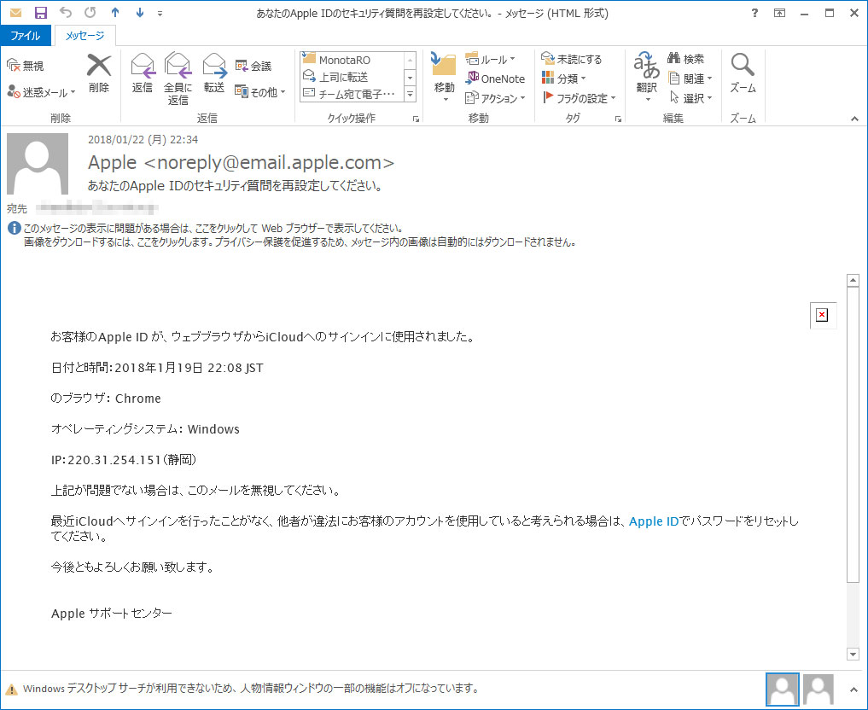Click the Meeting (会議) reply icon
868x710 pixels.
click(x=253, y=66)
